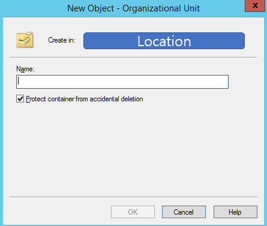Cancel the new organizational unit dialog
Screen dimensions: 267x226
pyautogui.click(x=184, y=212)
